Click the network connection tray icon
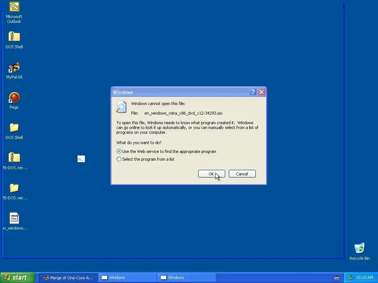 [351, 278]
